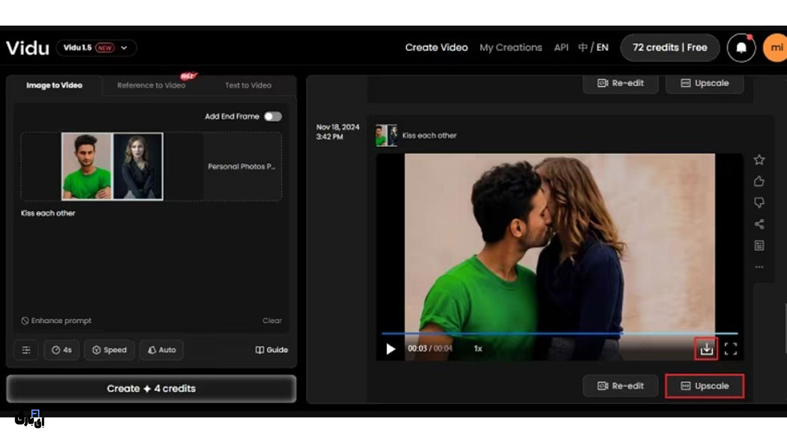Enter fullscreen video mode

731,349
